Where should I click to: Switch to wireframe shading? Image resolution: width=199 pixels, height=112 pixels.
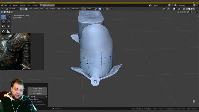click(x=187, y=9)
